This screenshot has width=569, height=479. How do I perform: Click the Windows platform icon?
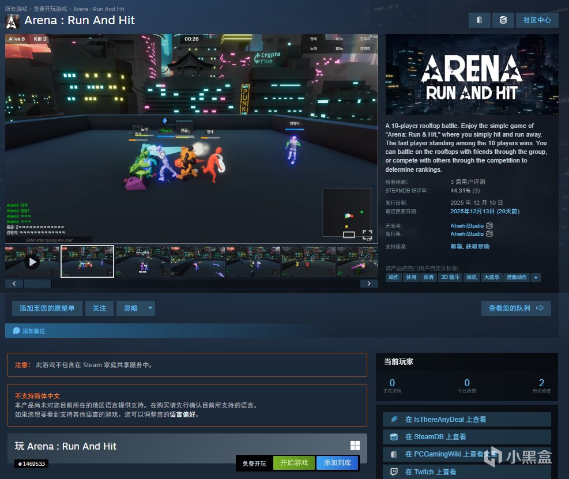click(x=355, y=446)
